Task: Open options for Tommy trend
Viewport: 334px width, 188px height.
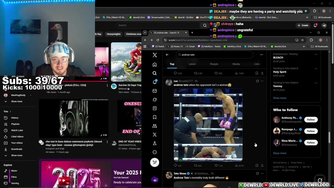Action: (316, 83)
